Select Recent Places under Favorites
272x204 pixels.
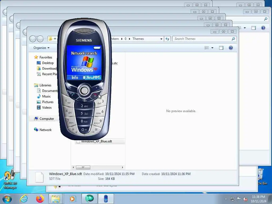point(49,74)
